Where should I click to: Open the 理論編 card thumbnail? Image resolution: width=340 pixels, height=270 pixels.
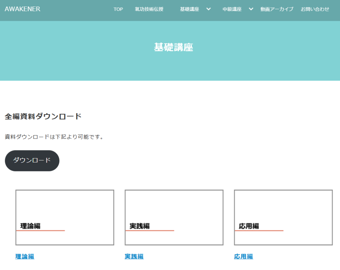[x=65, y=218]
